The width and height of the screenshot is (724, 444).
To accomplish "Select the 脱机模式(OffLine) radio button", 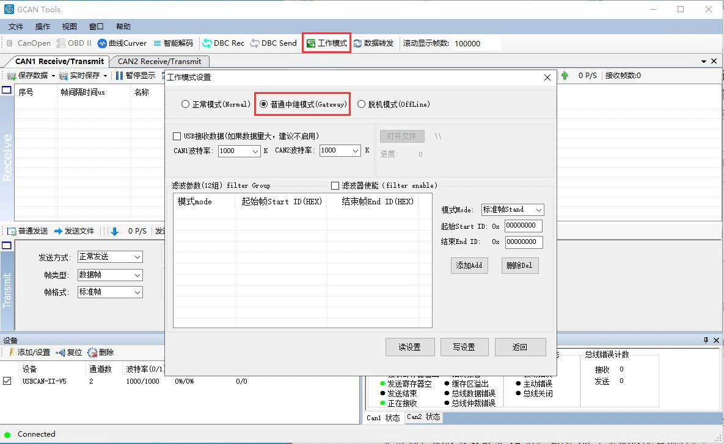I will (x=362, y=104).
